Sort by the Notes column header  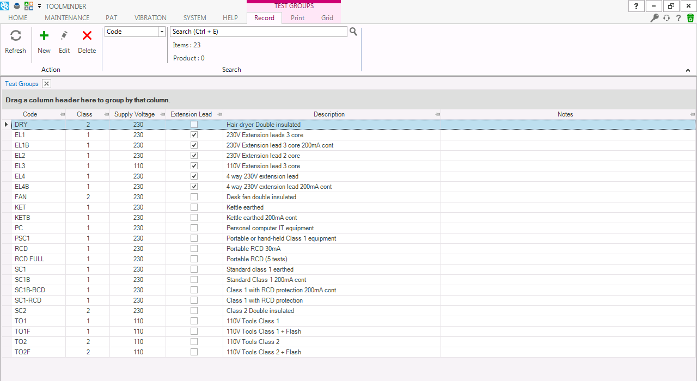[x=565, y=114]
